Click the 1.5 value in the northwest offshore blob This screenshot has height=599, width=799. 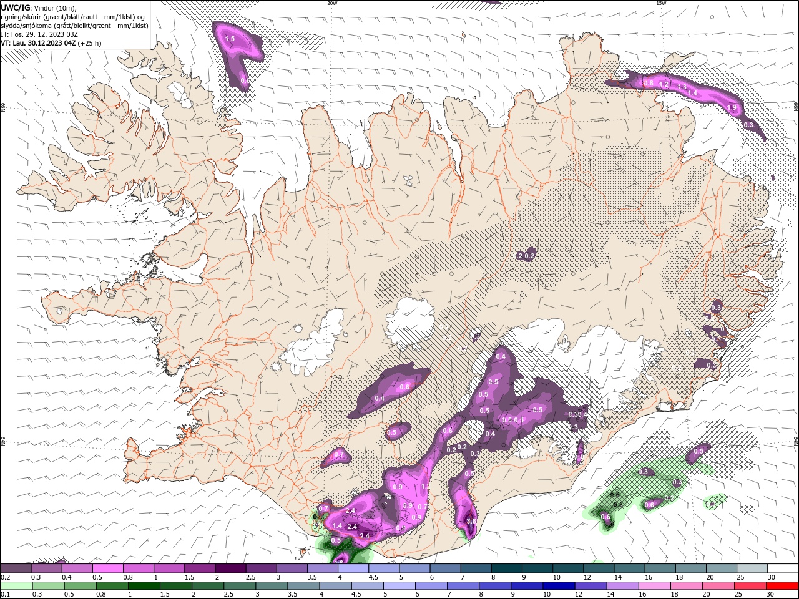(x=230, y=39)
